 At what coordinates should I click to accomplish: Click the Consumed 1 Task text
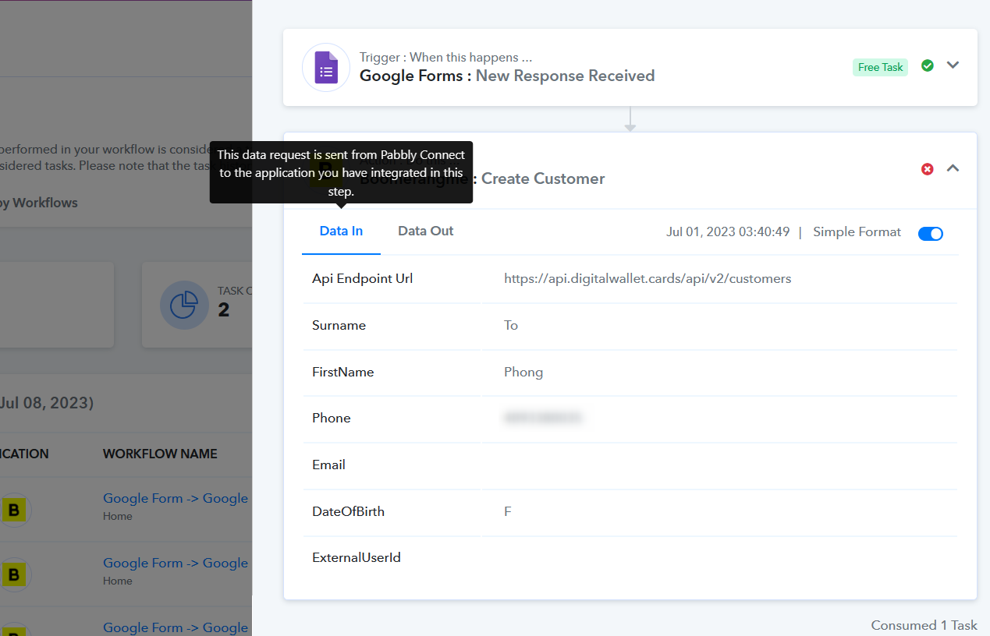(924, 625)
